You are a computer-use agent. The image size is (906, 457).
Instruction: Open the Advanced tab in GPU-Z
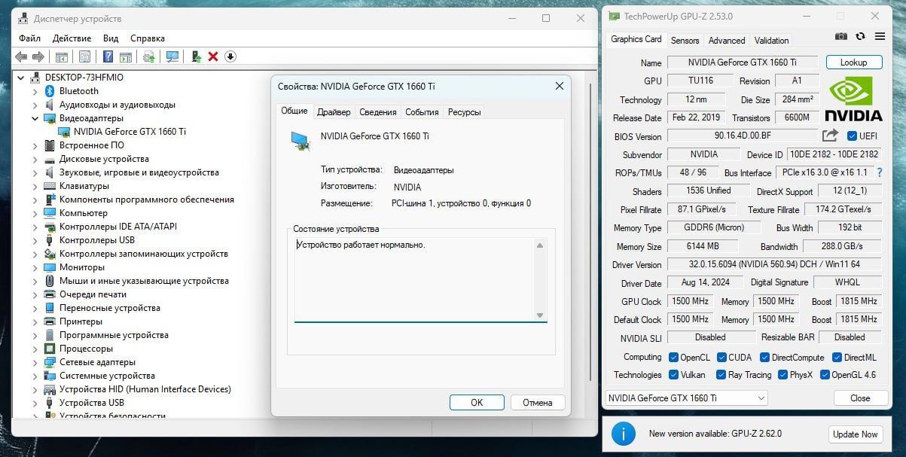(727, 41)
